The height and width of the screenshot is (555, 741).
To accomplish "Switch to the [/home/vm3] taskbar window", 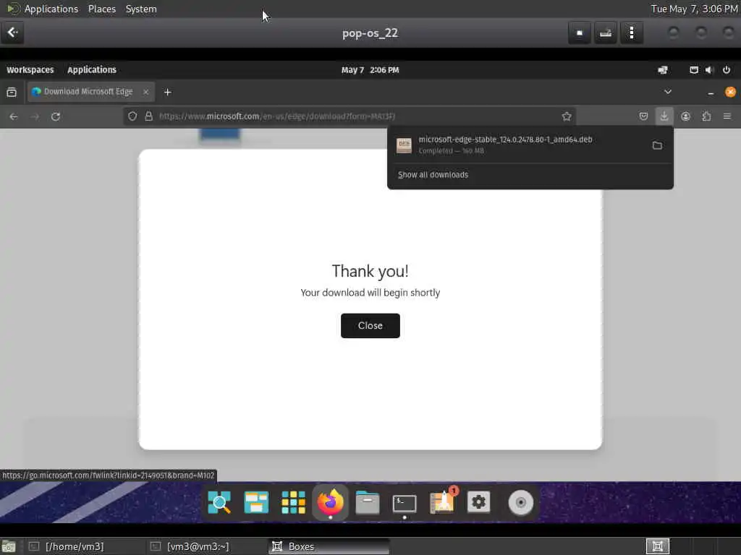I will click(84, 546).
